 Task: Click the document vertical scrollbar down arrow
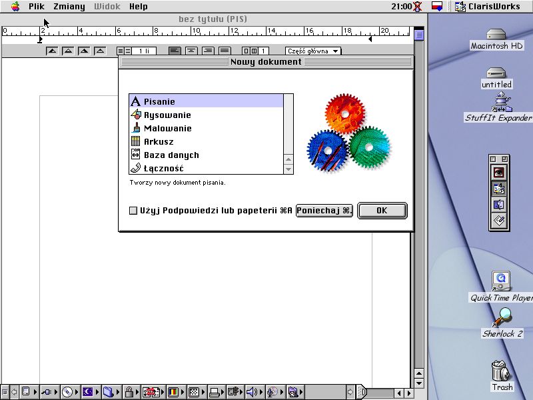click(419, 383)
